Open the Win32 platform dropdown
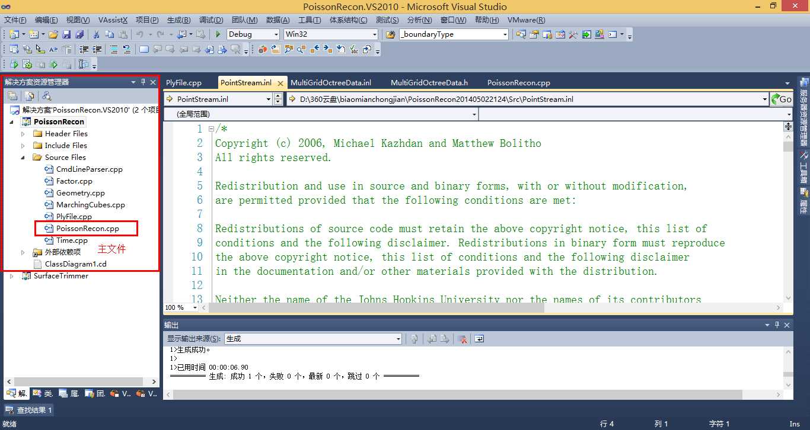Screen dimensions: 810x430 point(374,34)
